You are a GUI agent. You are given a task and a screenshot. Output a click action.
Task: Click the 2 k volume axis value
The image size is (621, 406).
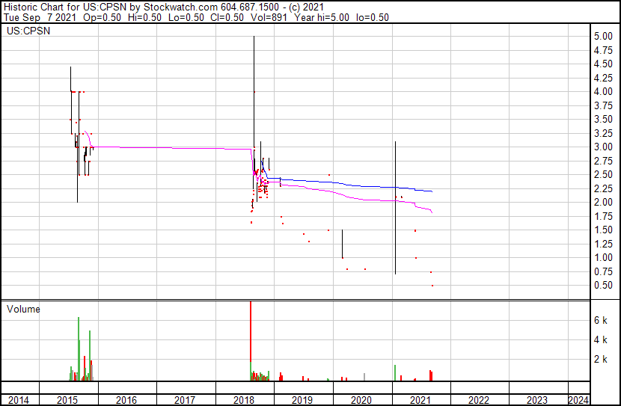[x=601, y=360]
